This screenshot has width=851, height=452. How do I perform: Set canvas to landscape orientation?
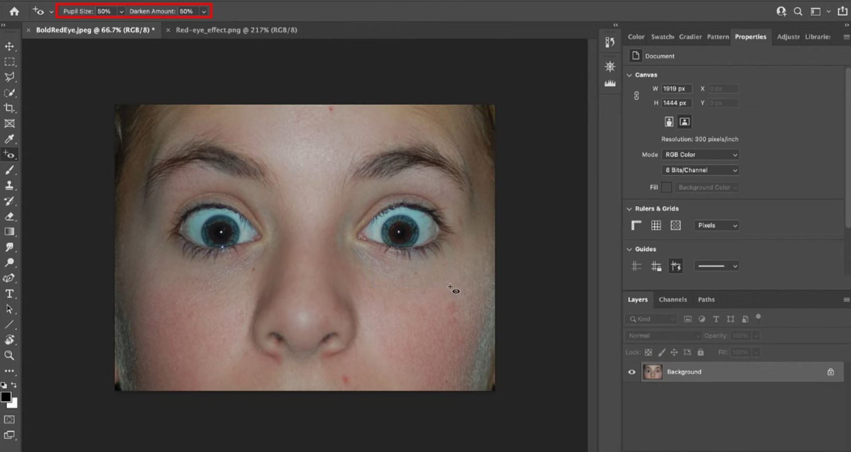[684, 122]
